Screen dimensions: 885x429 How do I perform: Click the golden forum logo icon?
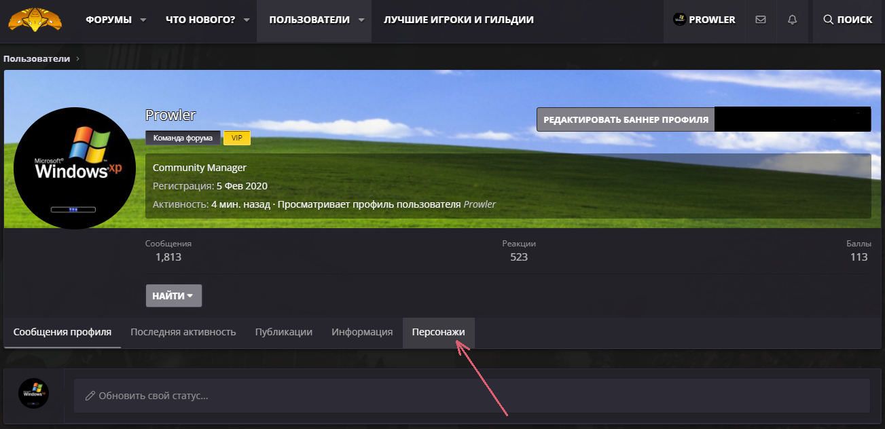[35, 20]
